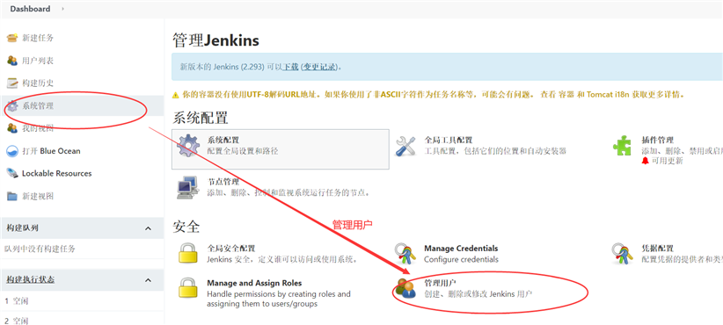Click the green puzzle piece 插件管理 icon

point(623,146)
